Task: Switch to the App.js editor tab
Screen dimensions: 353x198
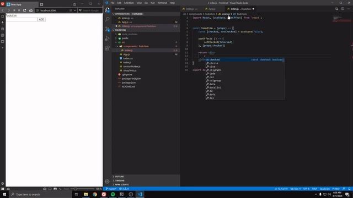Action: coord(212,9)
